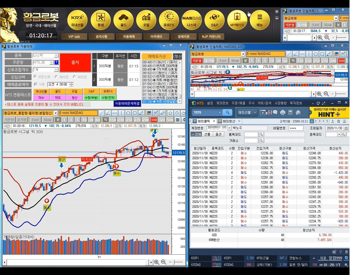The width and height of the screenshot is (350, 275).
Task: Toggle the 분 minute mode in lower chart
Action: pos(58,120)
